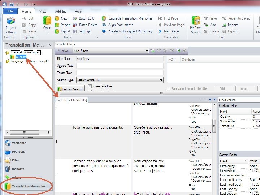Click the save icon in title bar
This screenshot has height=195, width=260.
click(x=12, y=4)
